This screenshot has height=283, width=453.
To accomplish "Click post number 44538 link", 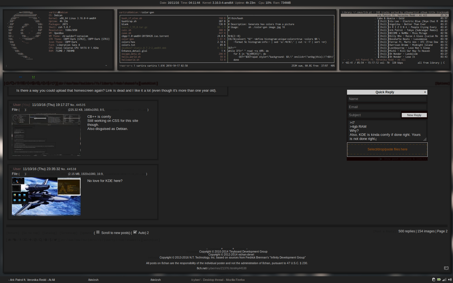I will [72, 169].
